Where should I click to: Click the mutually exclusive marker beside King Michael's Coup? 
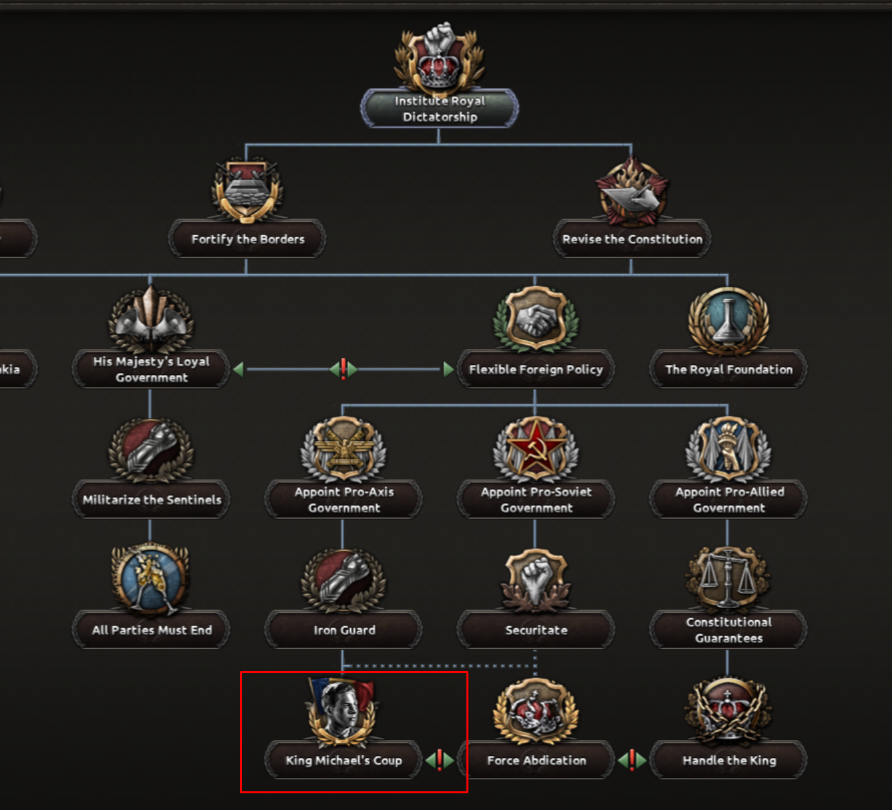tap(440, 760)
